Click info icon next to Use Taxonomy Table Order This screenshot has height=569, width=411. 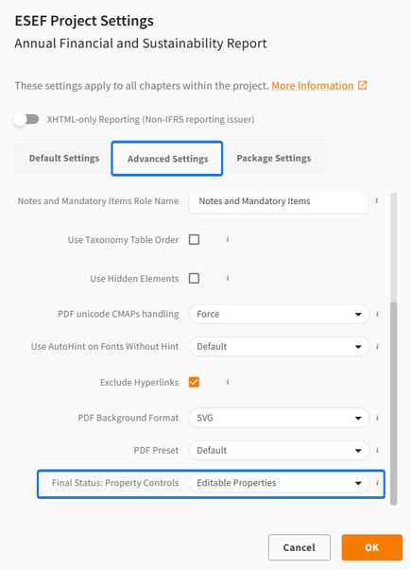tap(228, 239)
